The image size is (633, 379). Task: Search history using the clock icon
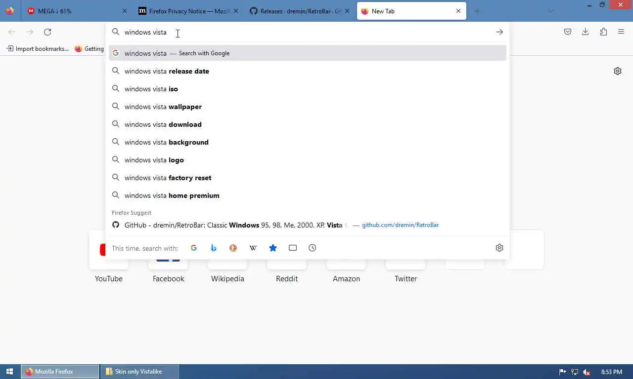click(313, 248)
